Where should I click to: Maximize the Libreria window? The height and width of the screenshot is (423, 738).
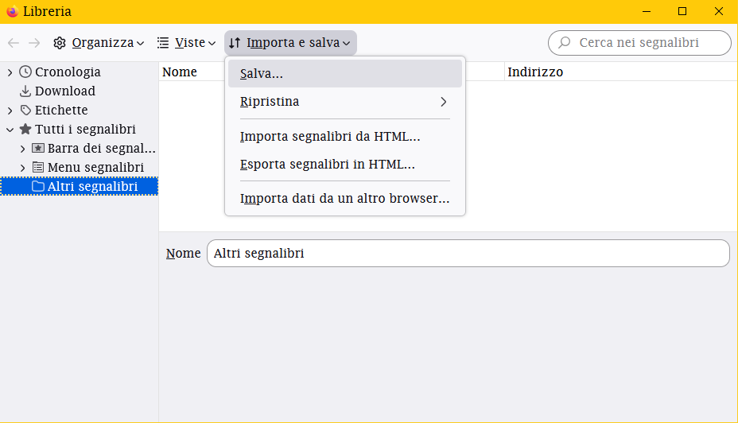(682, 11)
